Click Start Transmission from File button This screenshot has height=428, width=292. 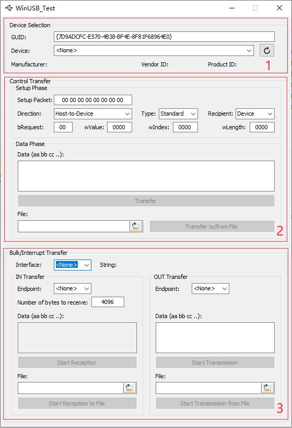coord(215,403)
